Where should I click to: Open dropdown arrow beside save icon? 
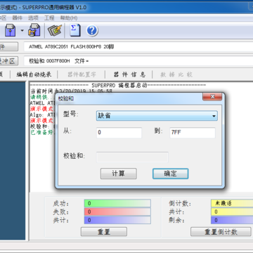click(22, 30)
